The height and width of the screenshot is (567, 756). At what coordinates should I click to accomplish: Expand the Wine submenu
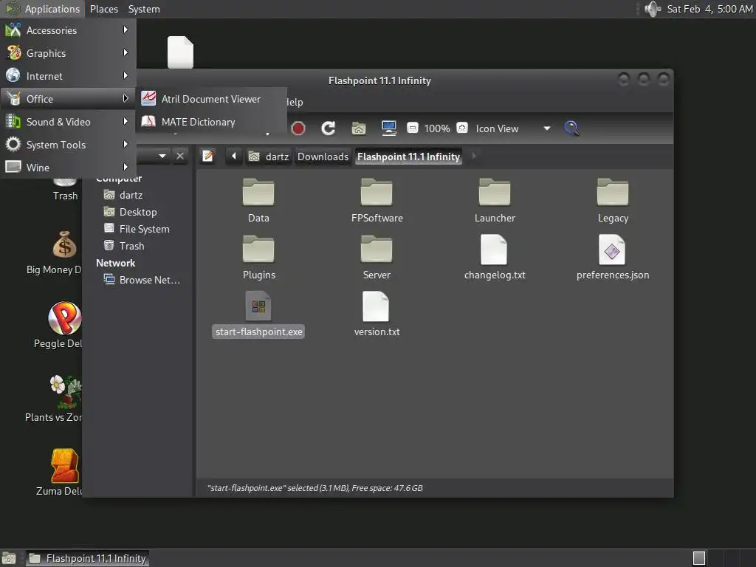pyautogui.click(x=68, y=168)
